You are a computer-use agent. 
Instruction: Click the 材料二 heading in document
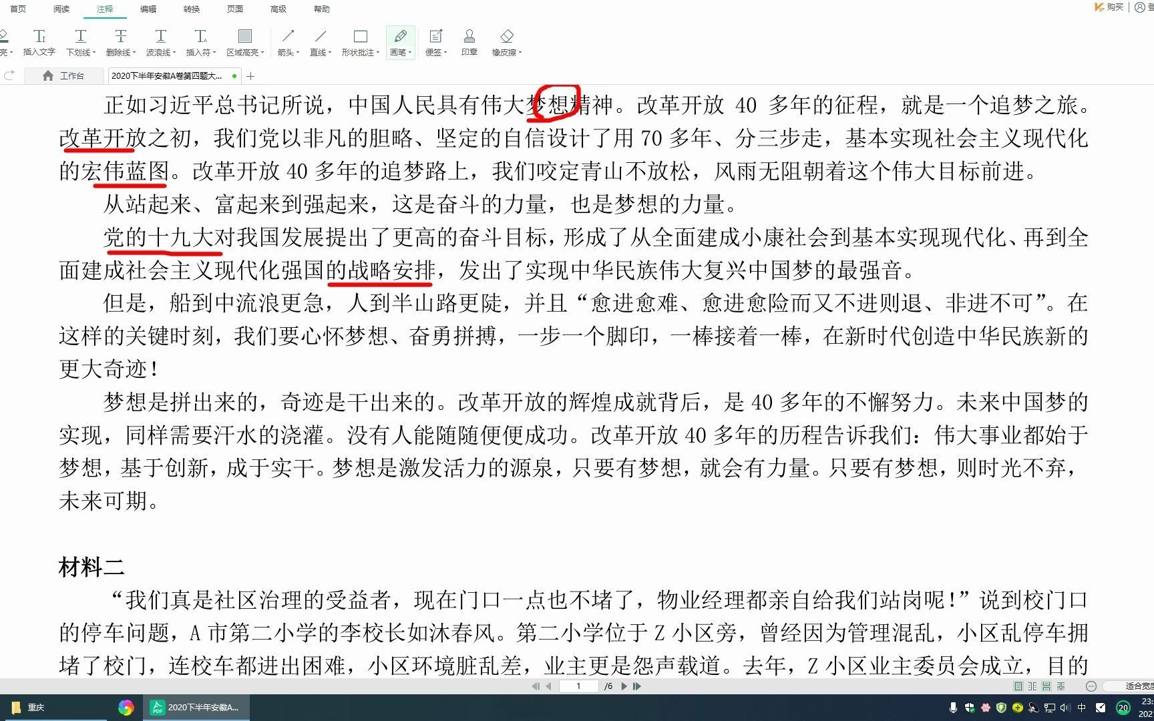click(x=91, y=567)
